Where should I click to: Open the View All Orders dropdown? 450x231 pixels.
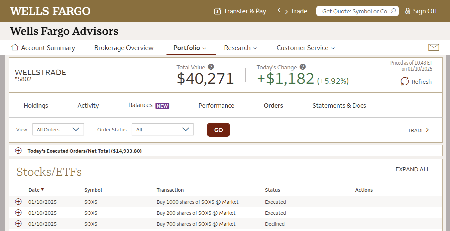click(58, 129)
